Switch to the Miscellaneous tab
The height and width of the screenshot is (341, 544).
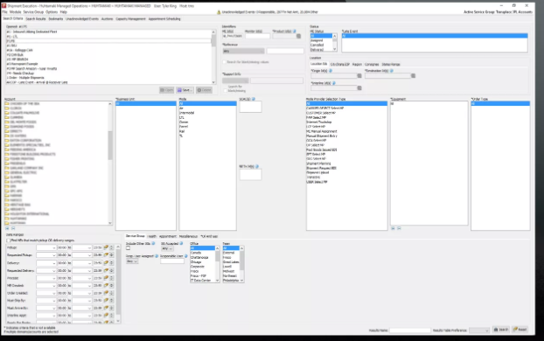188,236
